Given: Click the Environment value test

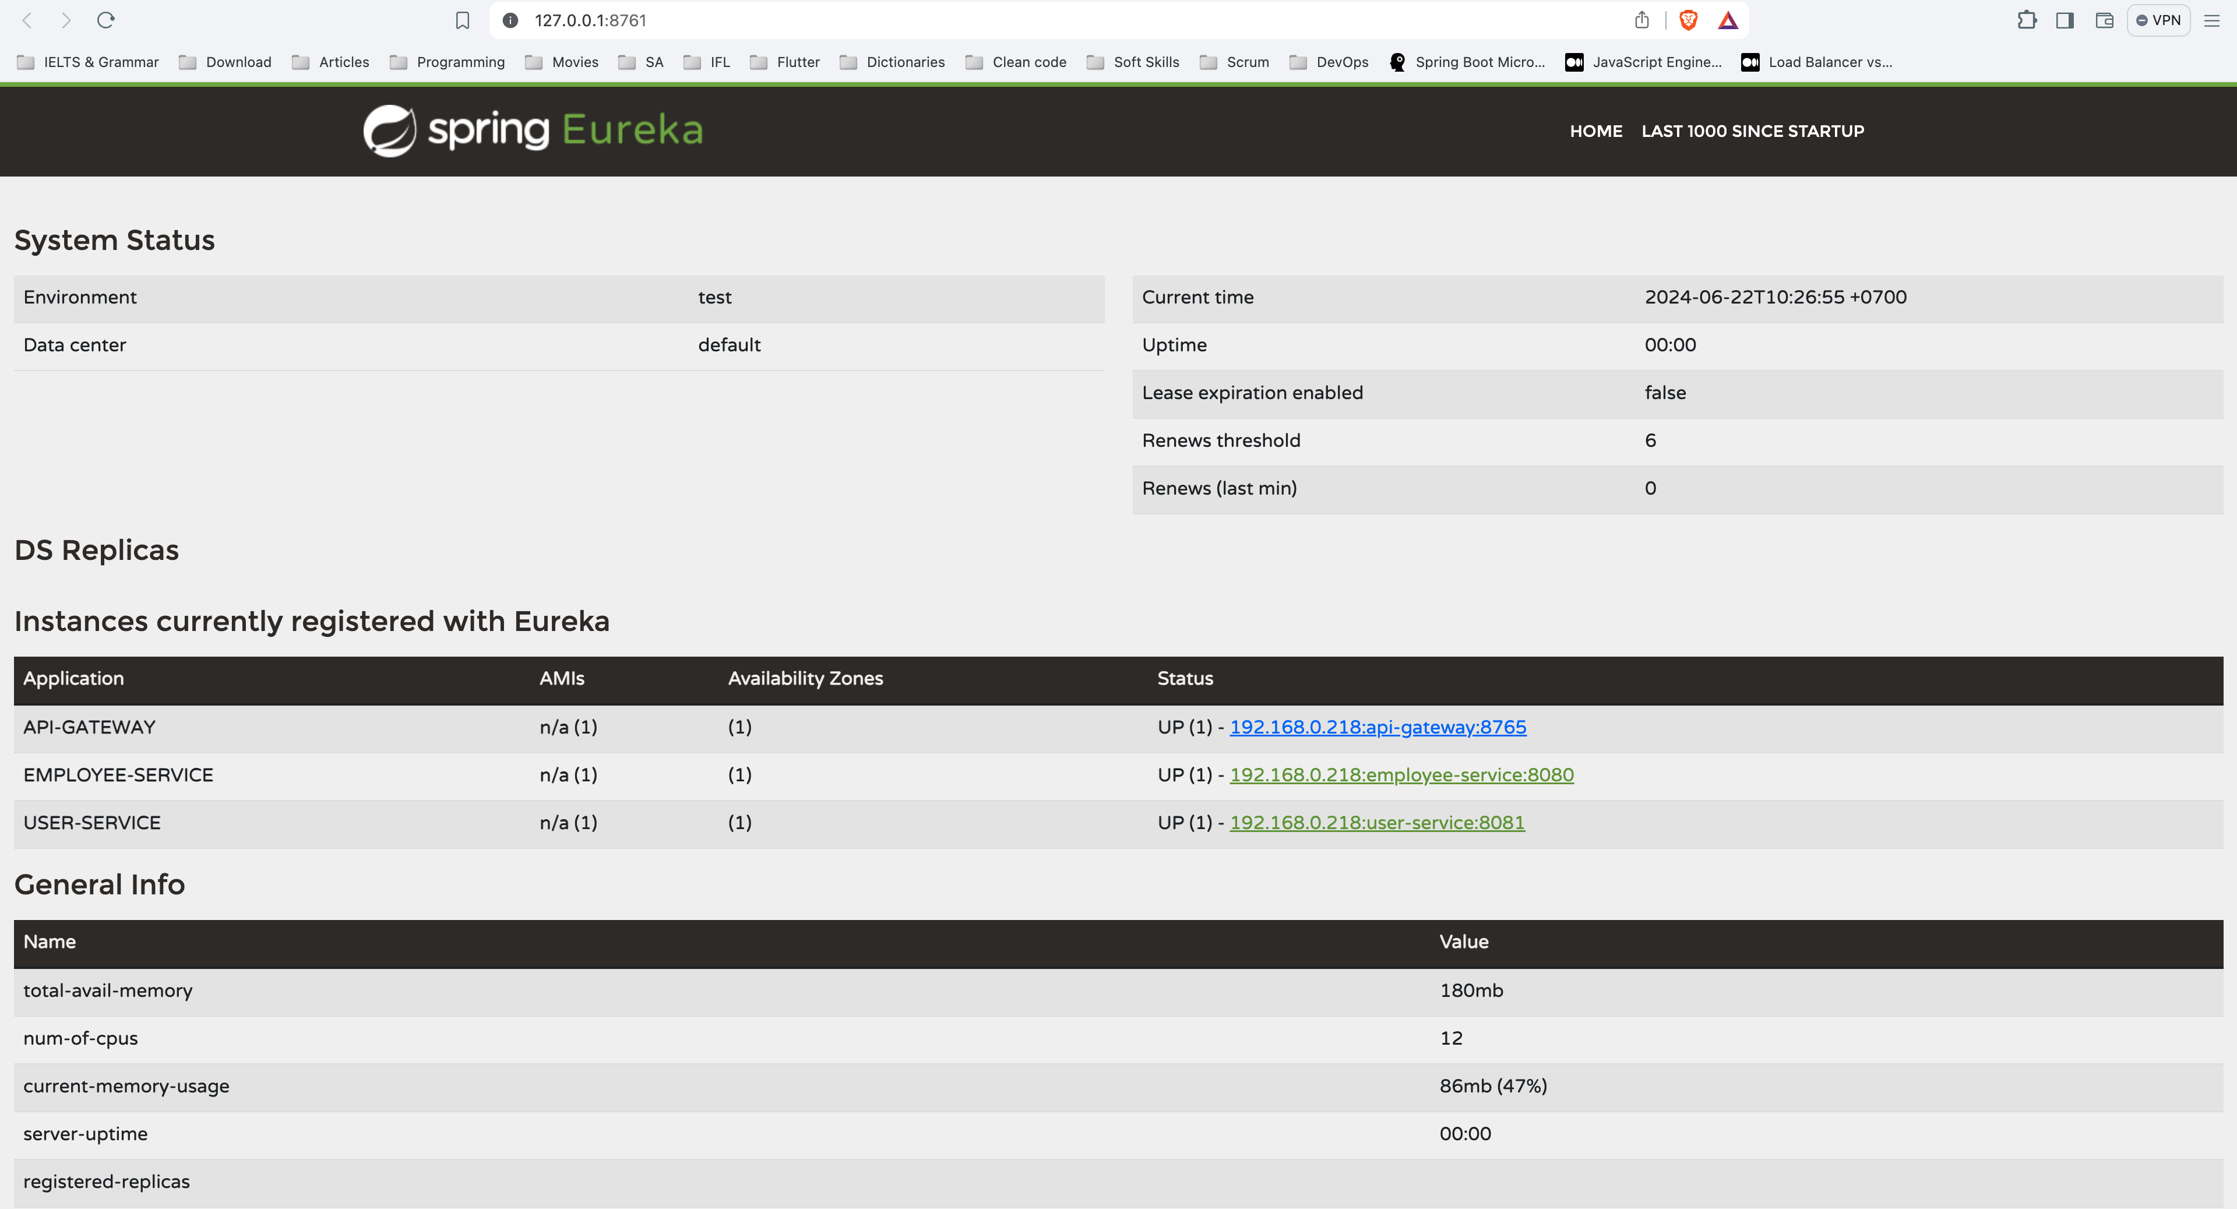Looking at the screenshot, I should pyautogui.click(x=715, y=297).
